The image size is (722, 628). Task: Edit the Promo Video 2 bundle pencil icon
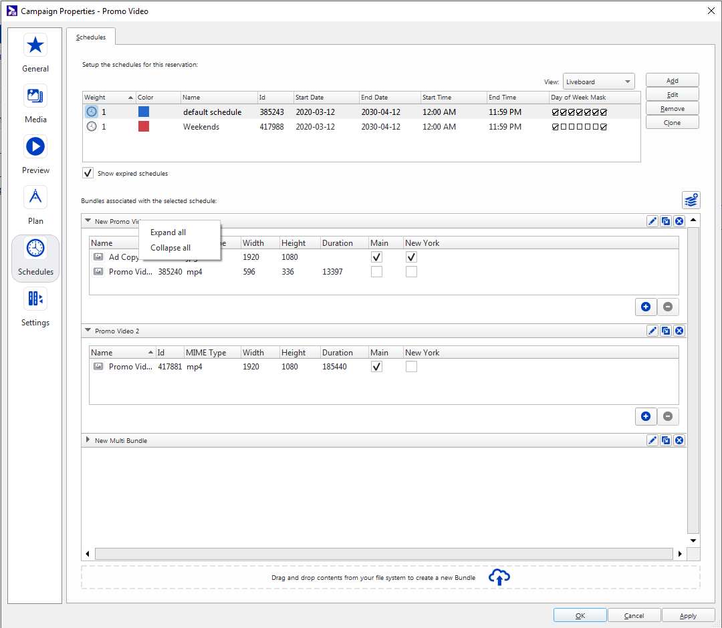click(x=652, y=331)
